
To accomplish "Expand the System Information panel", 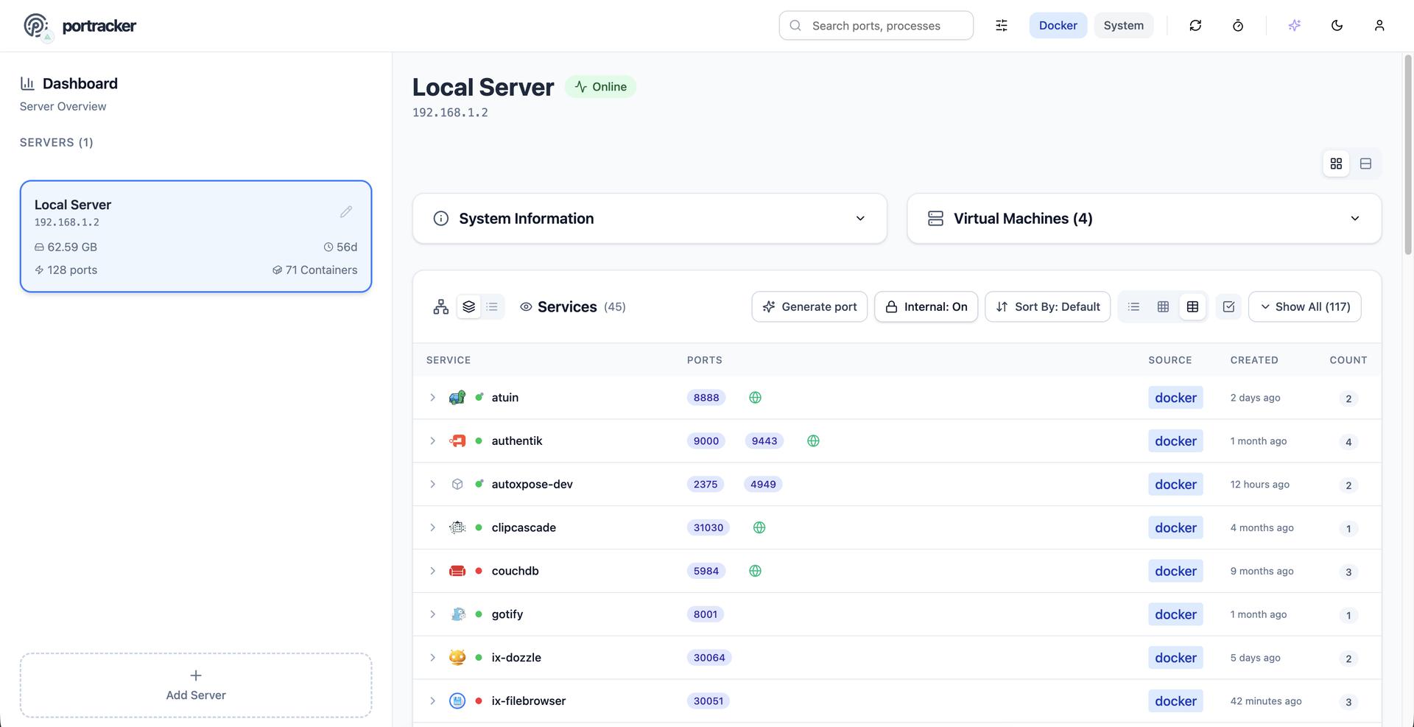I will (650, 219).
